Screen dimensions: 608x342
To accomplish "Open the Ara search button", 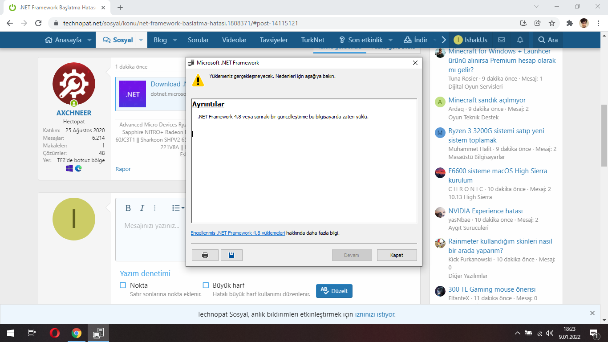I will coord(548,40).
